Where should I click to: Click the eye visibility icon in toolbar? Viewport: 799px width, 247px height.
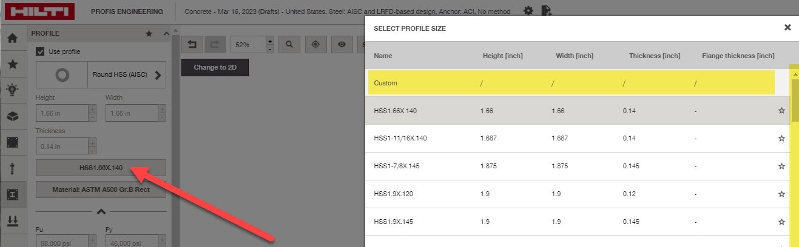point(342,44)
